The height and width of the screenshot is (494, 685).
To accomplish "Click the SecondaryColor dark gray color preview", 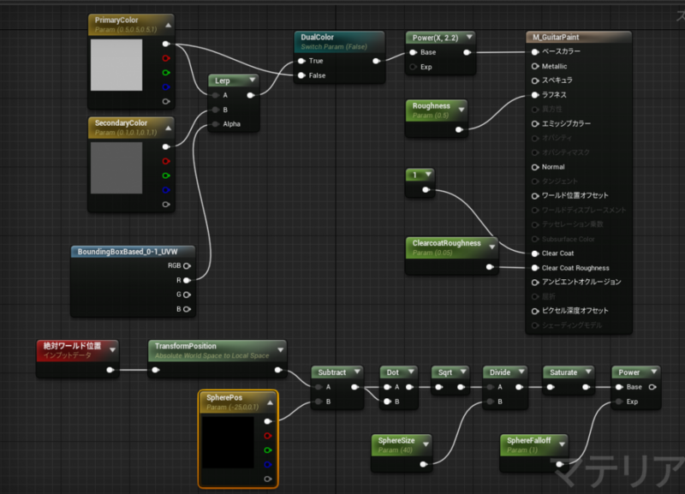I will point(116,168).
